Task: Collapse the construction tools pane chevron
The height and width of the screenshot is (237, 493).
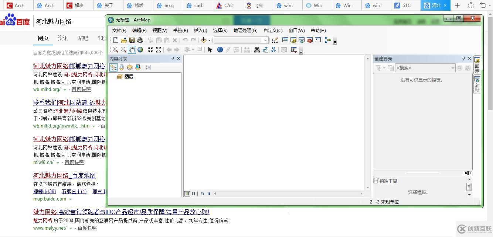Action: coord(466,173)
